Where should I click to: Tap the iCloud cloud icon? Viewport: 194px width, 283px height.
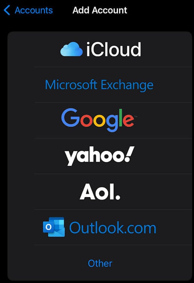click(72, 49)
